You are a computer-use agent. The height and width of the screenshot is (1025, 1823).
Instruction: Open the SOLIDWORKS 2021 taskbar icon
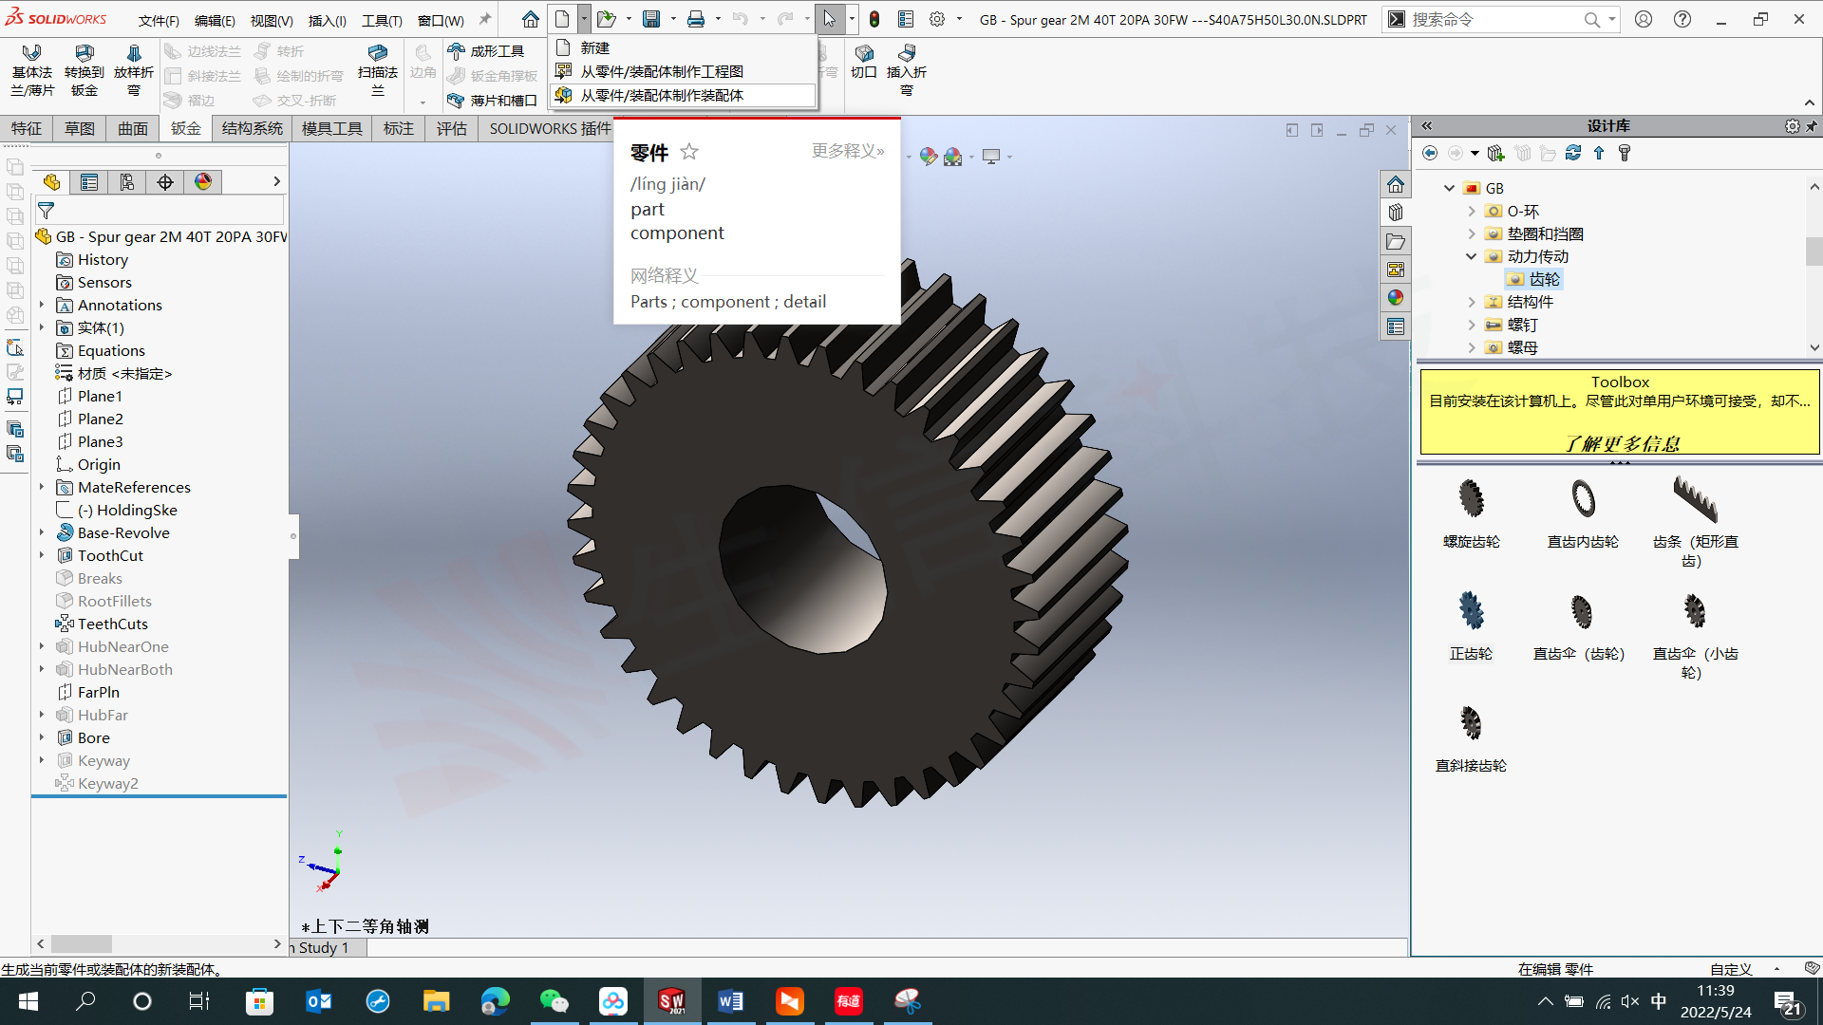pos(672,1001)
